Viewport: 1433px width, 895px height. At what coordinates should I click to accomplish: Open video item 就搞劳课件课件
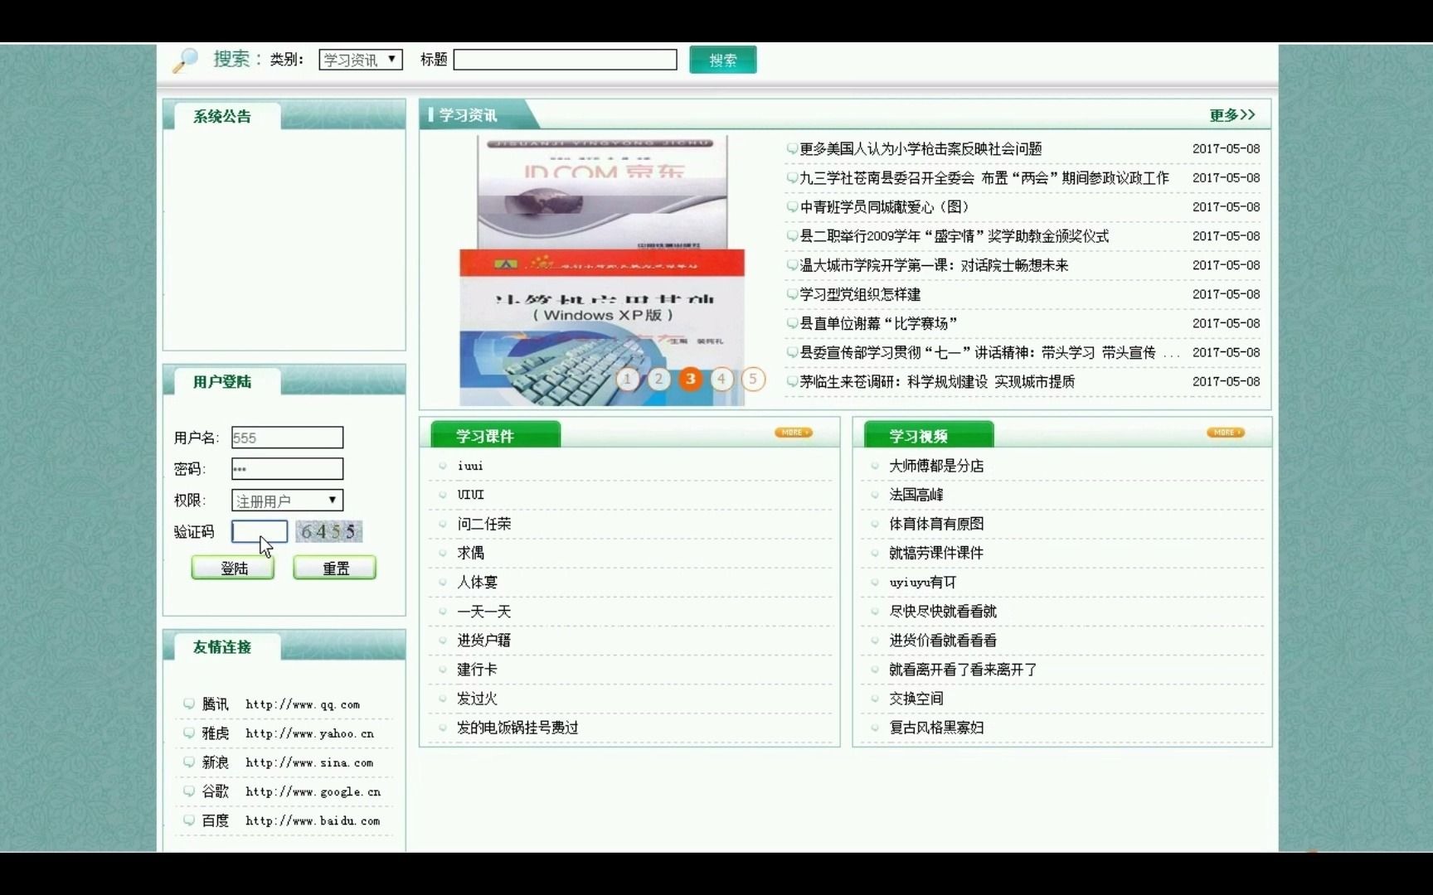pyautogui.click(x=936, y=553)
